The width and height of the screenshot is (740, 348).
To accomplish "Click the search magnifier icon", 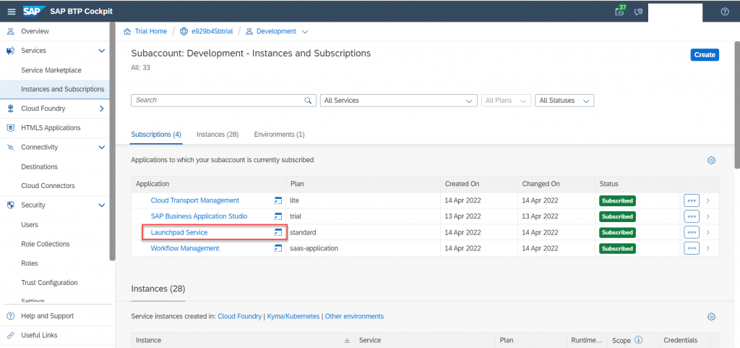I will click(308, 100).
